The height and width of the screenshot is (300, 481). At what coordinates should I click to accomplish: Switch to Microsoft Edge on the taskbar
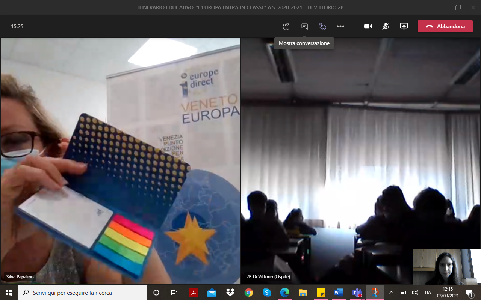coord(285,292)
